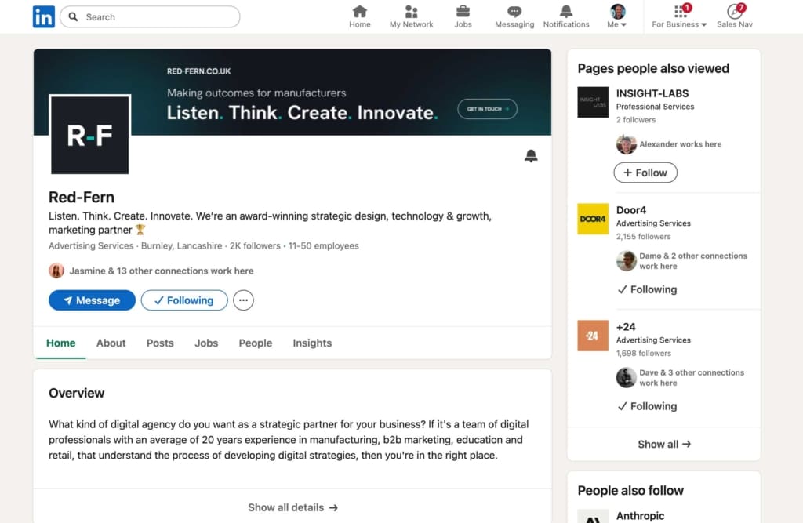
Task: Click '11-50 employees' text
Action: point(323,246)
